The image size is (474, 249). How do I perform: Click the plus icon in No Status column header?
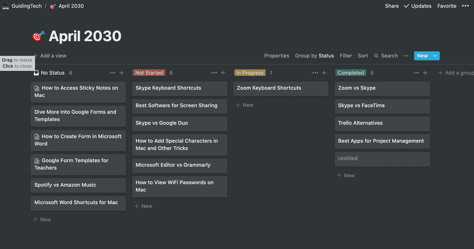coord(122,73)
